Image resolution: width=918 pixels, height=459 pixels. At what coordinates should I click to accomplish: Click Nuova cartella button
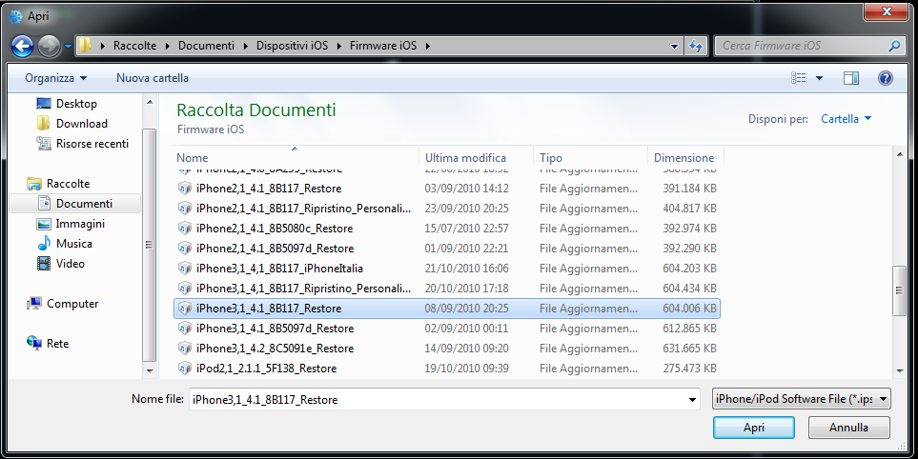tap(153, 78)
